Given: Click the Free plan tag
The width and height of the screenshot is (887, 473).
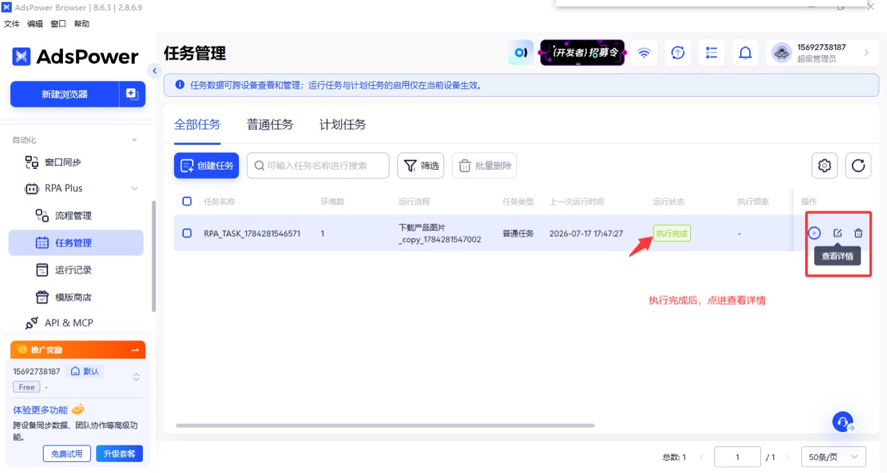Looking at the screenshot, I should point(26,387).
